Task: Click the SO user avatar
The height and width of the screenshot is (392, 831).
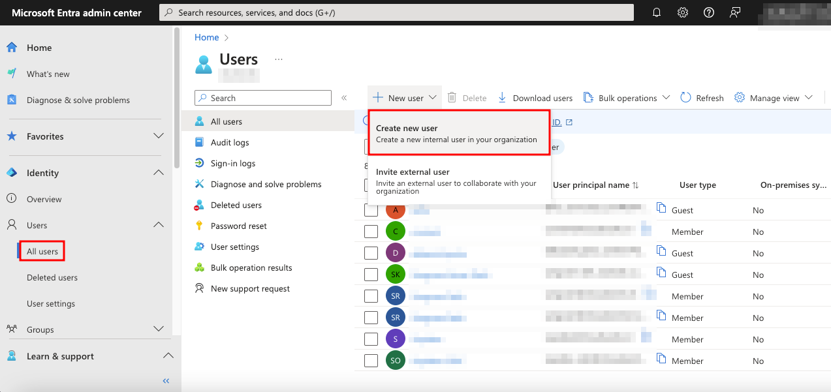Action: pyautogui.click(x=396, y=361)
